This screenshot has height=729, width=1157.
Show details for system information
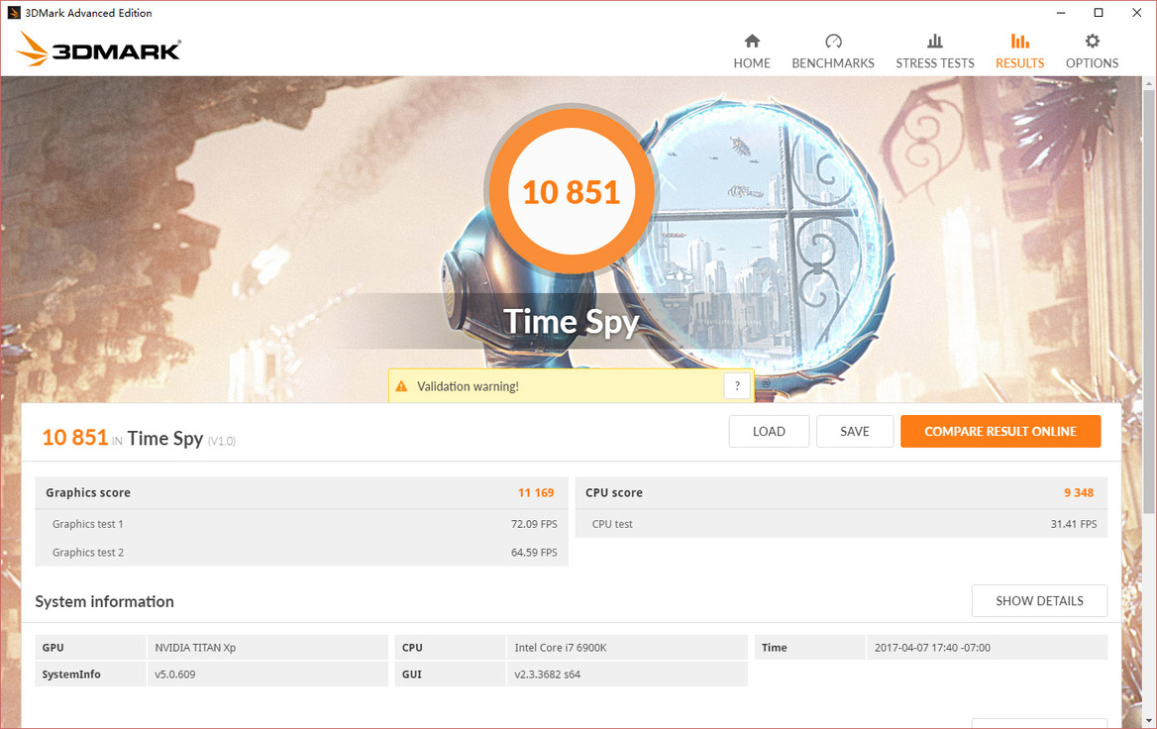[x=1038, y=601]
